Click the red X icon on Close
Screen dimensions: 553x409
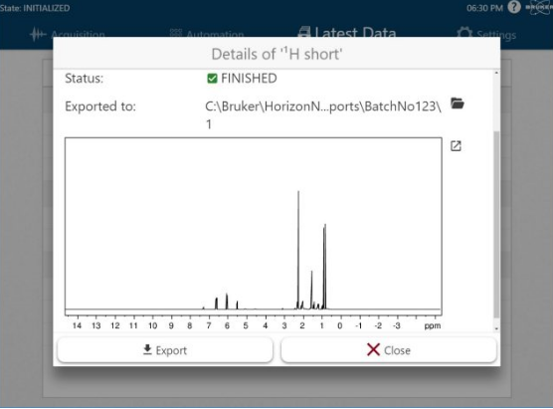(373, 349)
